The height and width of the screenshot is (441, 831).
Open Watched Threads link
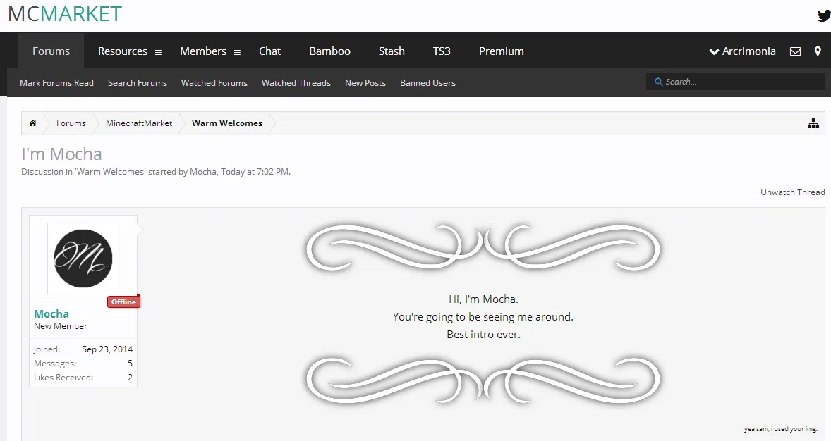click(296, 82)
